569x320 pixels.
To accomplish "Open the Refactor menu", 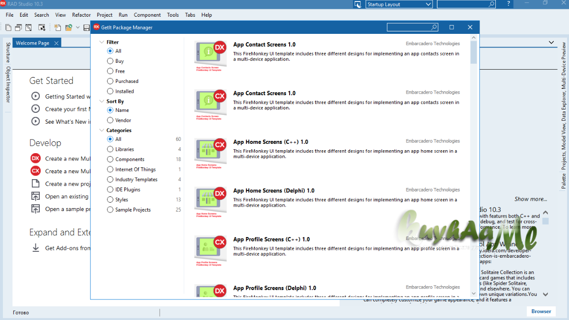I will [x=81, y=15].
